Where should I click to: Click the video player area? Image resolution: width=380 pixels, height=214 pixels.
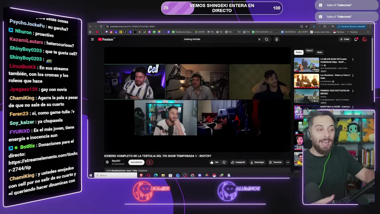coord(197,100)
